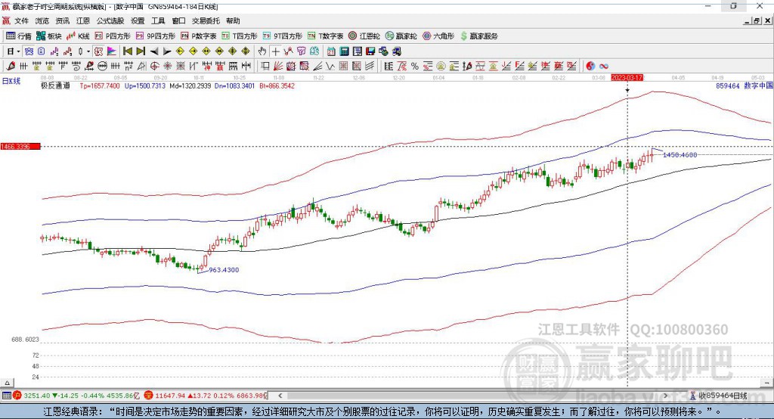Expand the candlestick style dropdown arrow

88,51
